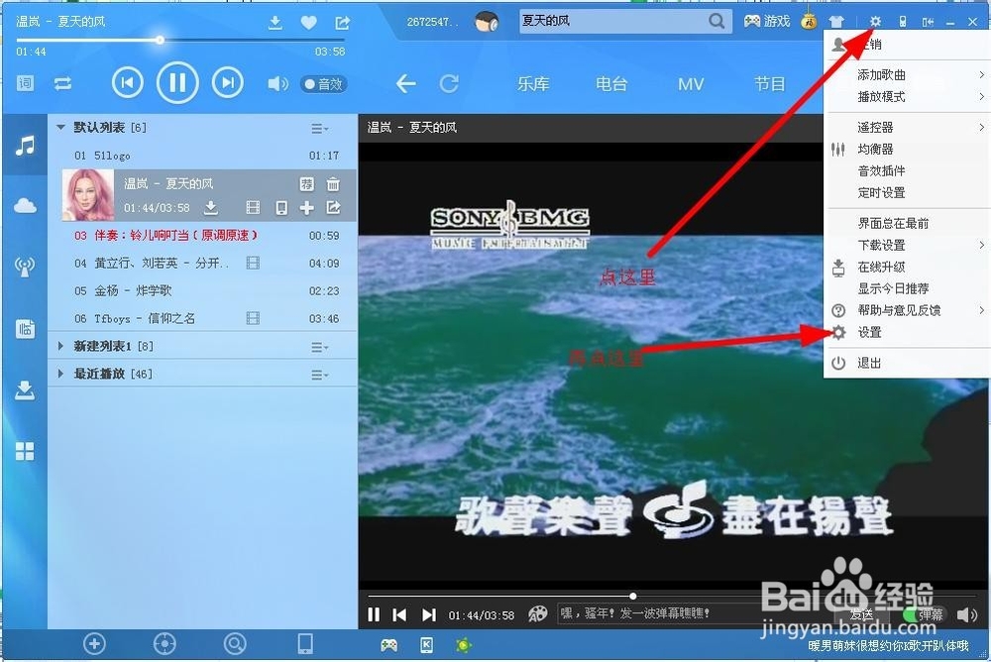Click the shirt skin-change icon in the title bar
Image resolution: width=991 pixels, height=662 pixels.
(835, 20)
